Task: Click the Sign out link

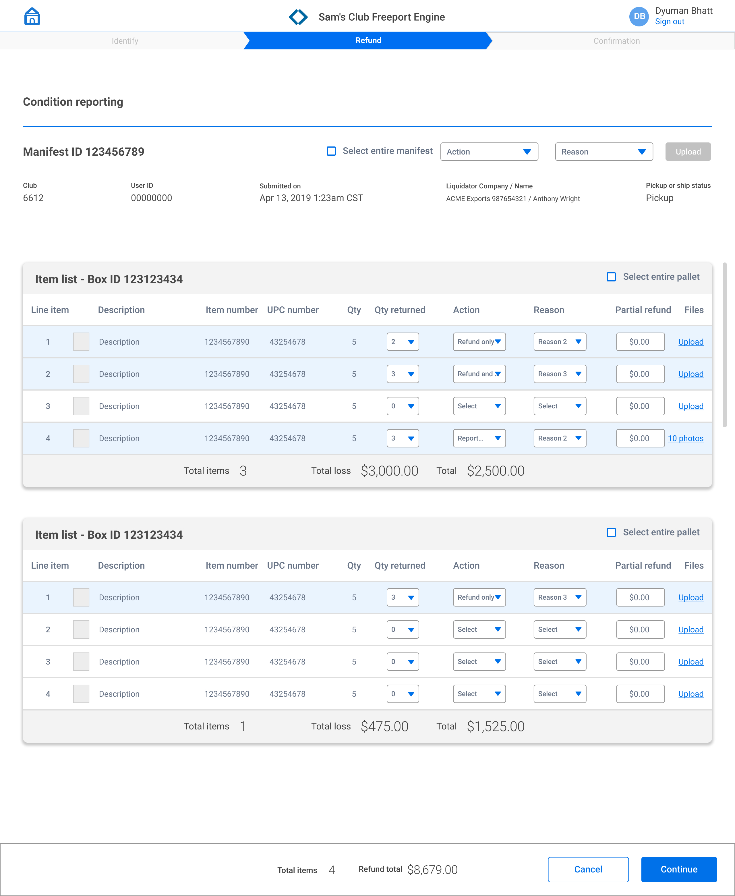Action: tap(669, 22)
